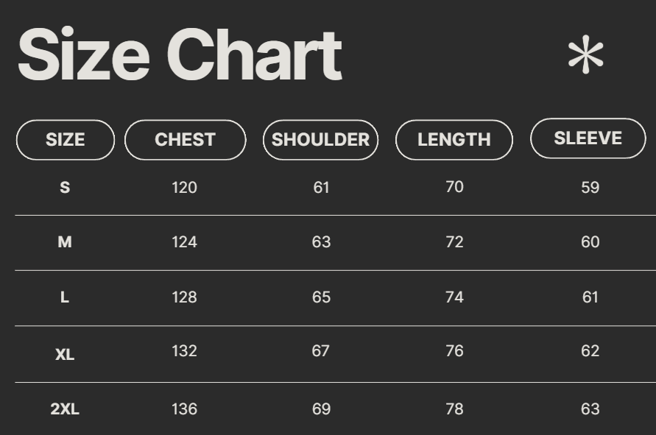Click the asterisk icon beside the title
The height and width of the screenshot is (435, 656).
coord(585,55)
